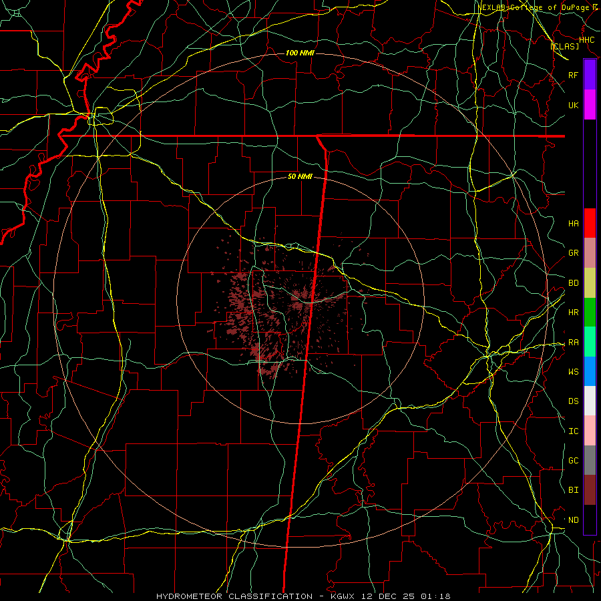601x601 pixels.
Task: Click the UK legend label
Action: pyautogui.click(x=573, y=105)
